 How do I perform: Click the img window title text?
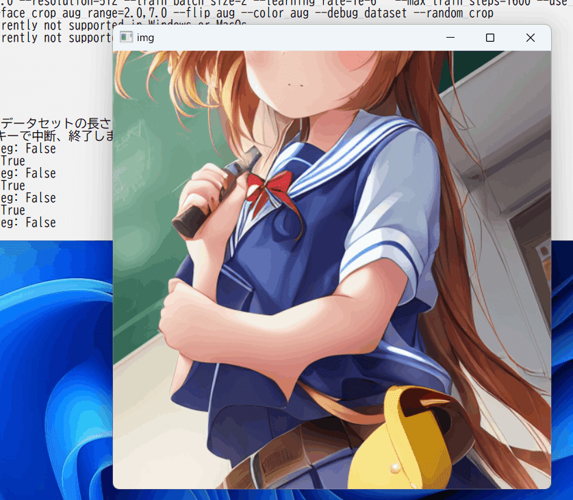[x=145, y=38]
